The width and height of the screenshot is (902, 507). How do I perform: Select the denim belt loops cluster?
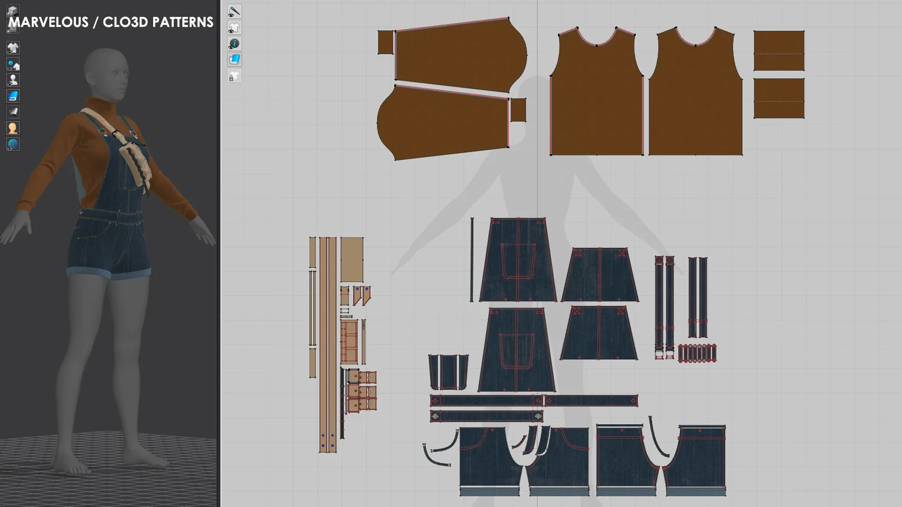[x=697, y=353]
